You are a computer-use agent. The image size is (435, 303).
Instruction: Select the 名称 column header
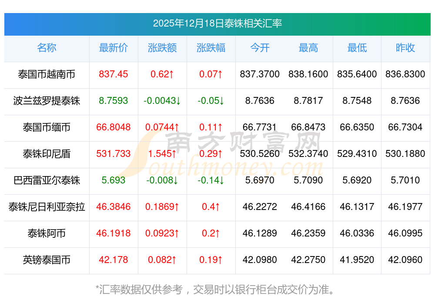[x=47, y=48]
